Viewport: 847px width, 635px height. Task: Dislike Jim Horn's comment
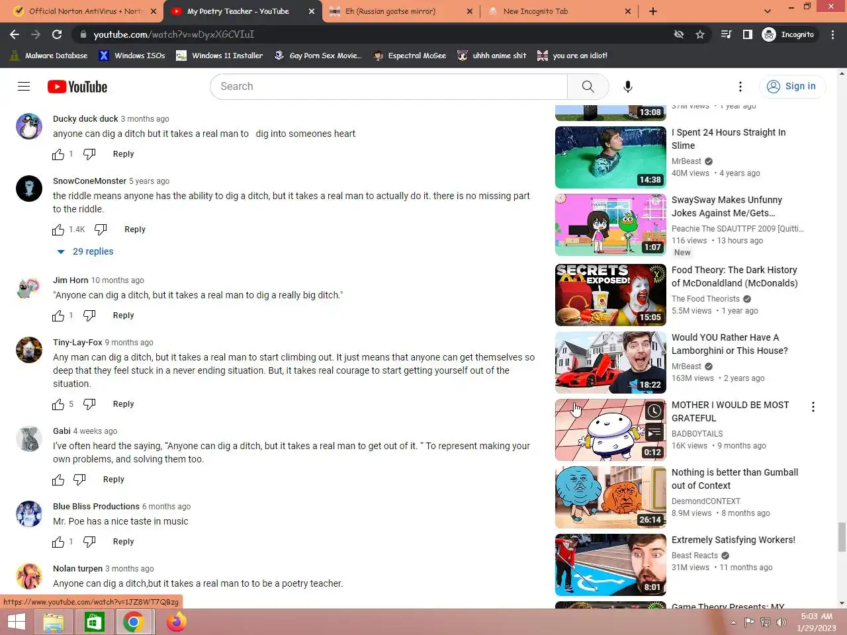click(89, 316)
